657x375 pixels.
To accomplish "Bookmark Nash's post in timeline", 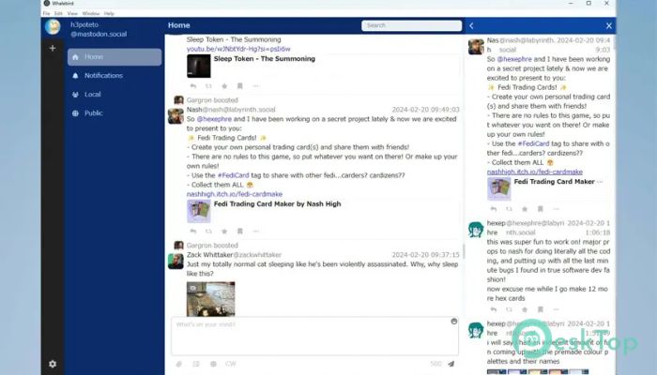I will [x=239, y=231].
